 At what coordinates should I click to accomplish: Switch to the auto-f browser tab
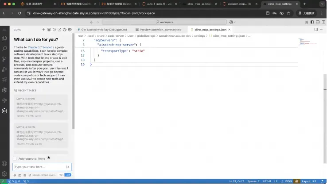click(x=160, y=4)
